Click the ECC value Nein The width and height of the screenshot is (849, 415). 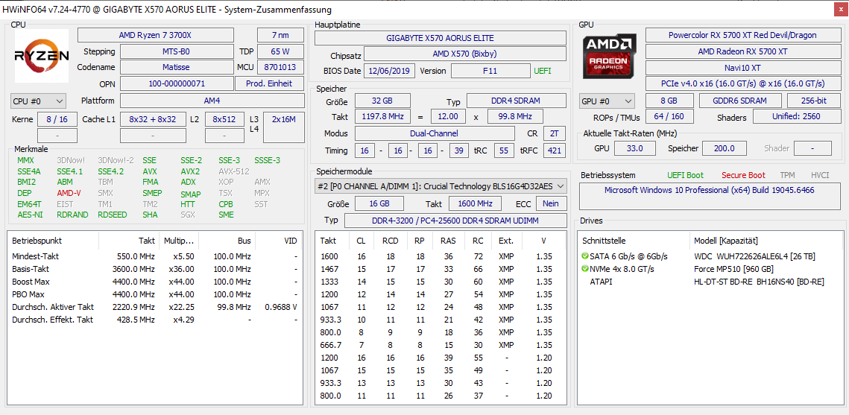coord(551,203)
